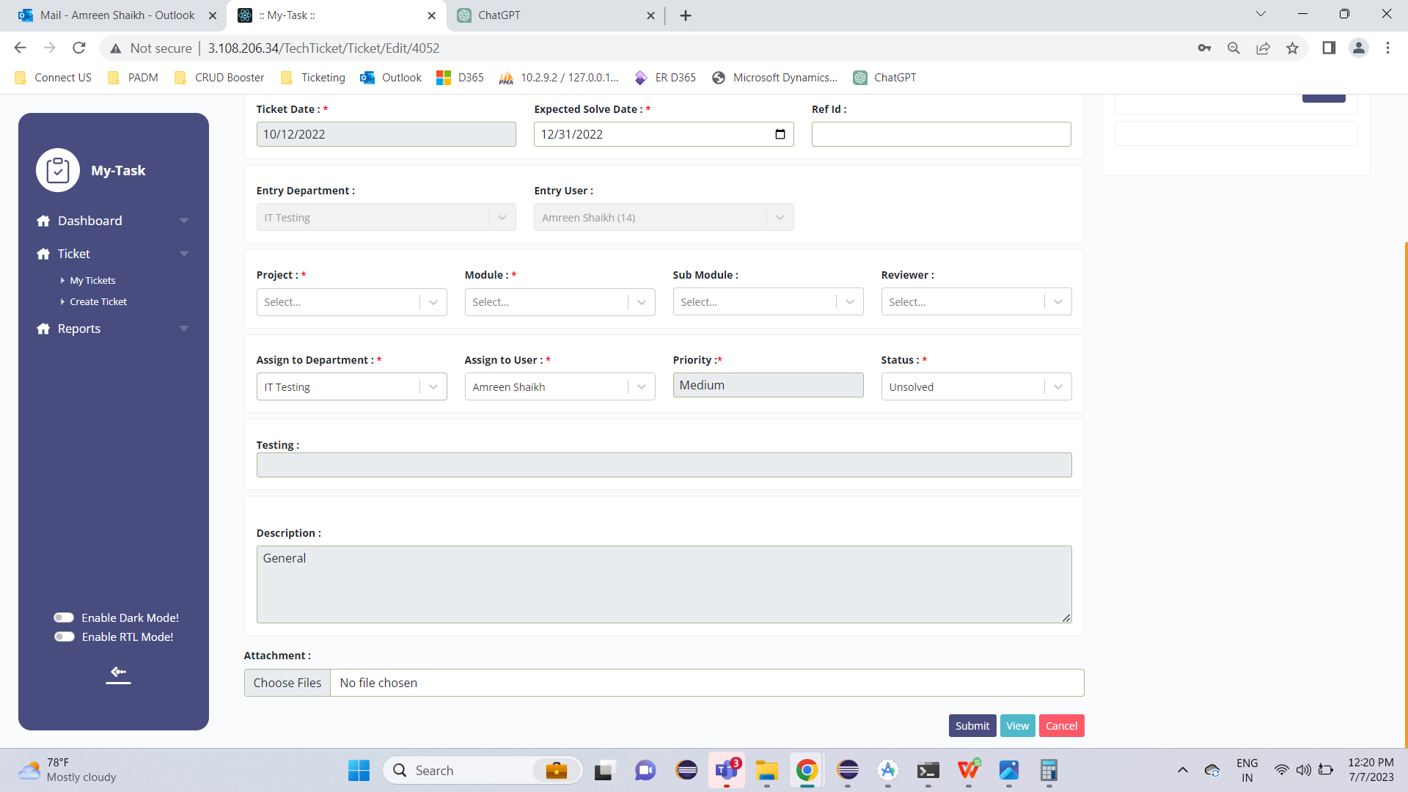This screenshot has width=1408, height=792.
Task: Open the Project dropdown
Action: [x=351, y=302]
